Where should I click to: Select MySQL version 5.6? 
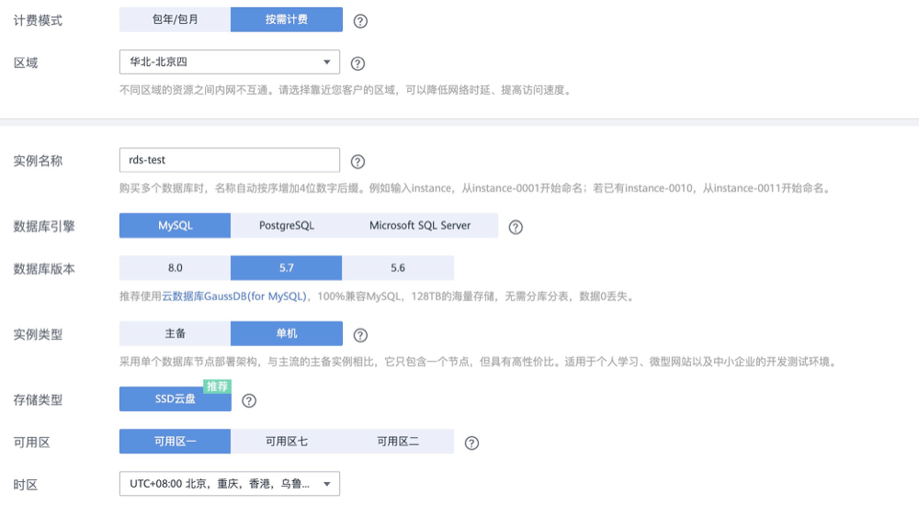click(x=397, y=268)
